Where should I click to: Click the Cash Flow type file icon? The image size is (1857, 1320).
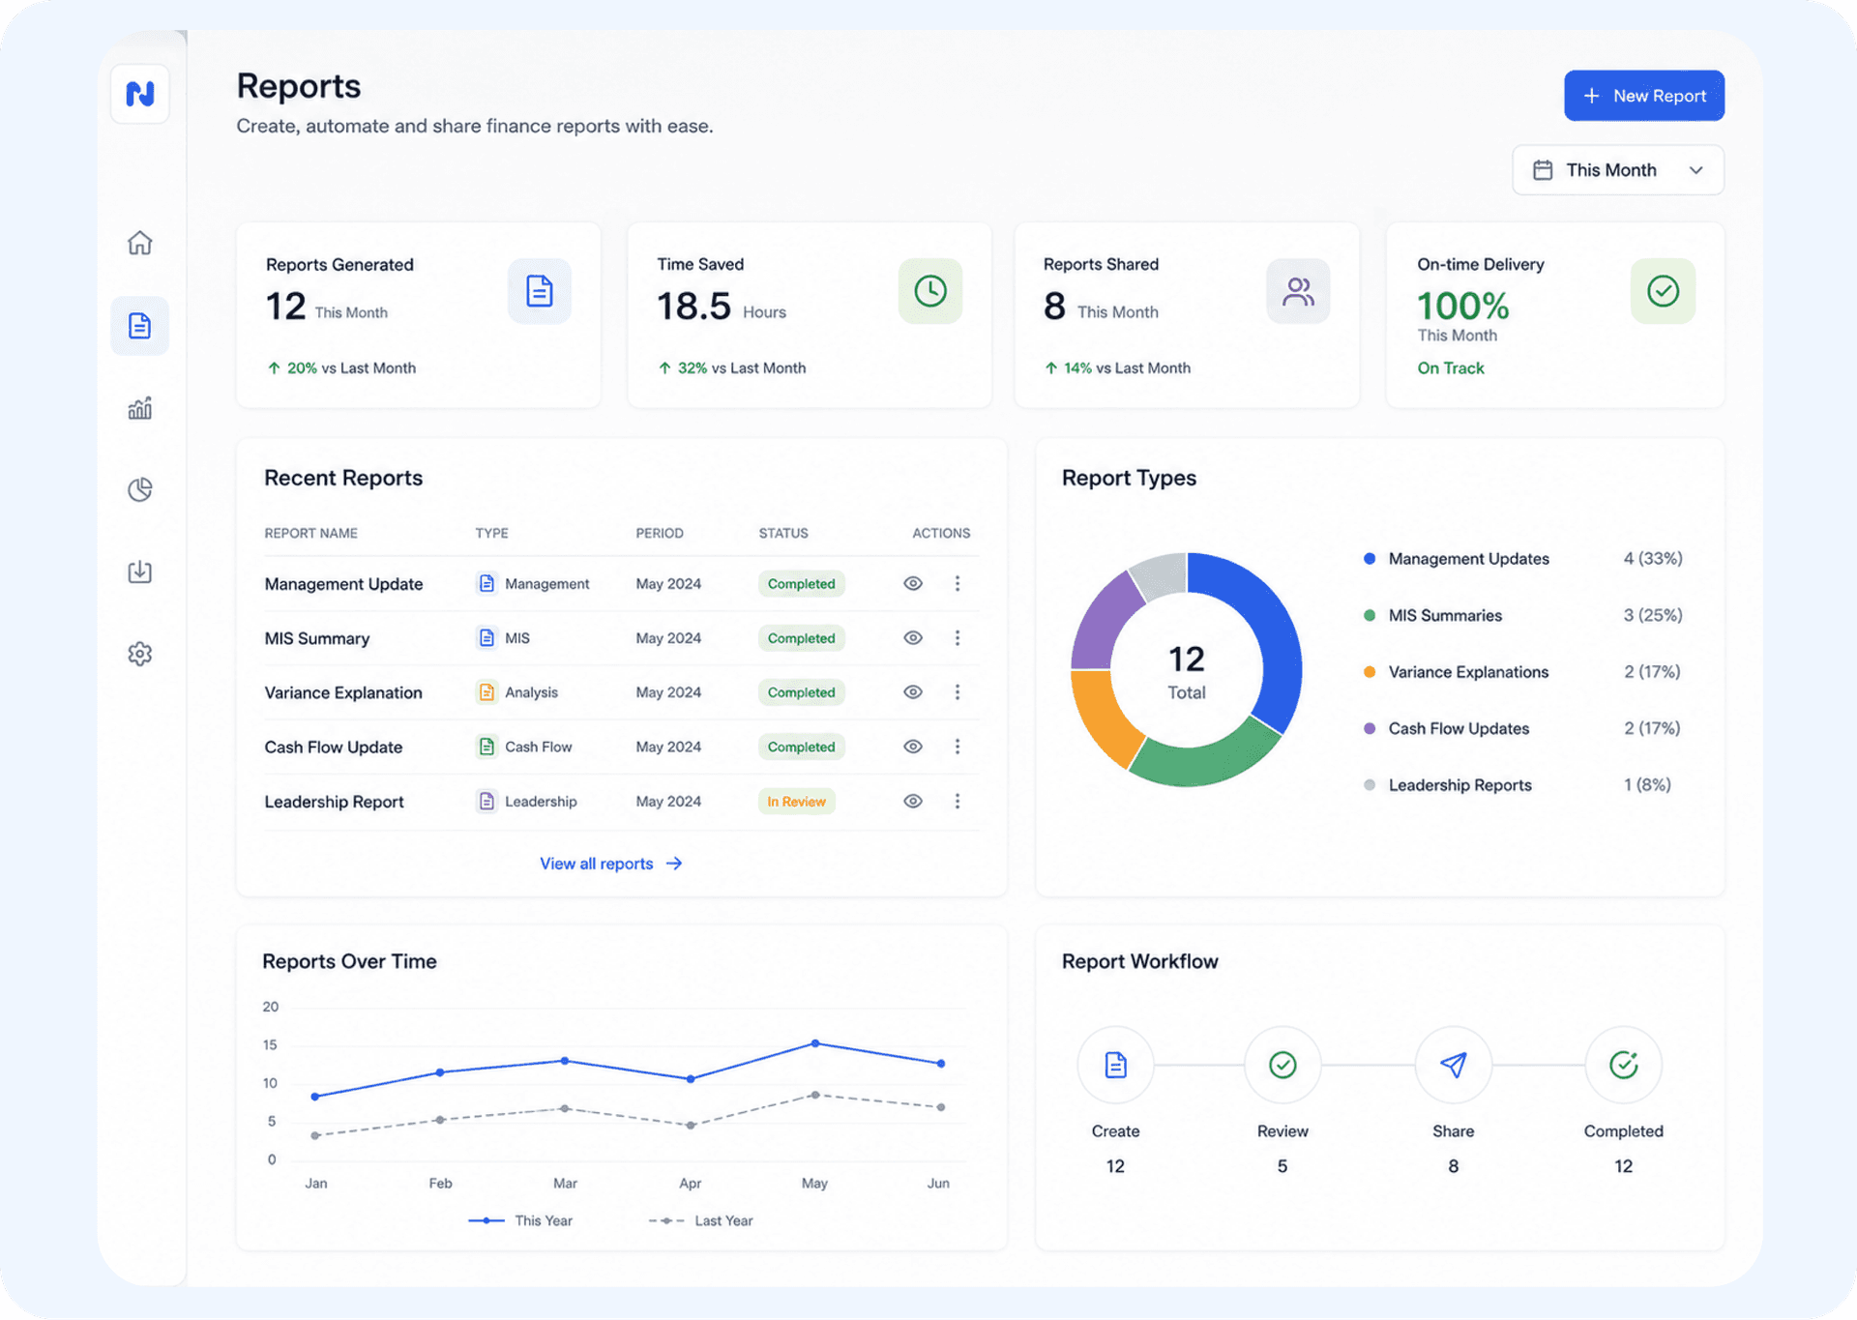(486, 747)
